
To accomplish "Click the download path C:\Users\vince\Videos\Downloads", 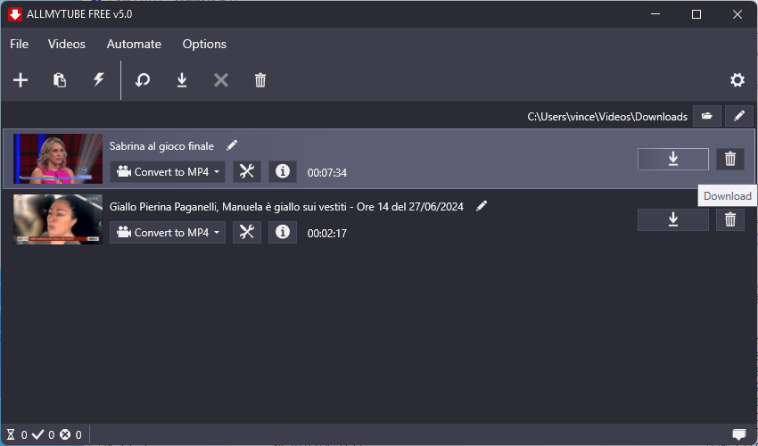I will (x=607, y=117).
